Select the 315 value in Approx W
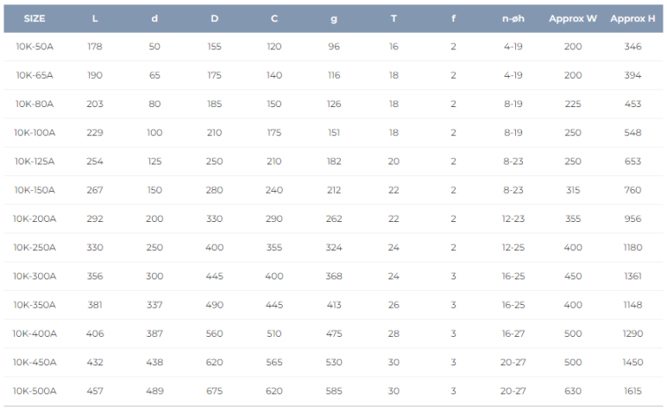Image resolution: width=667 pixels, height=412 pixels. (573, 190)
